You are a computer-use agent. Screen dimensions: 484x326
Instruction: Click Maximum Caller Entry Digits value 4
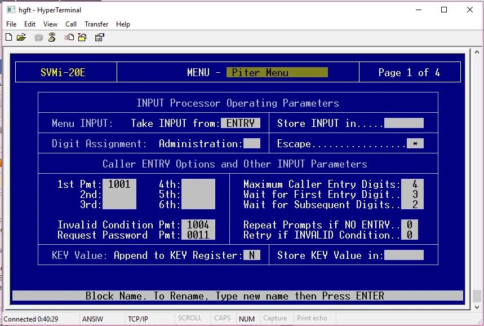[x=412, y=184]
